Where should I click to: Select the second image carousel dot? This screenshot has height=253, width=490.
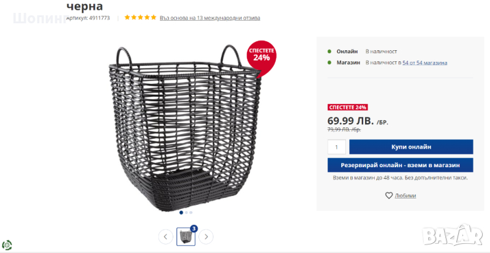(186, 213)
